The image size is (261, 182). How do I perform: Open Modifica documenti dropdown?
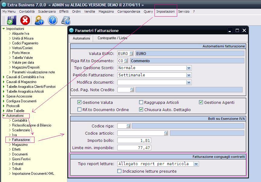189,82
